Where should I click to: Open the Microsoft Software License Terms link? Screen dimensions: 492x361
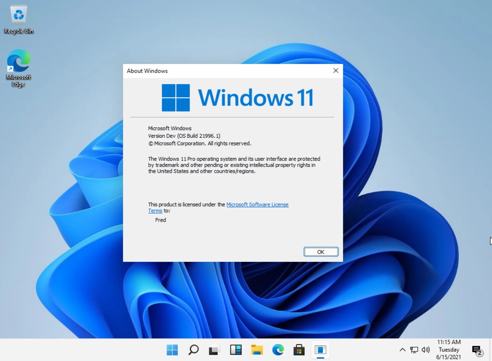point(257,205)
